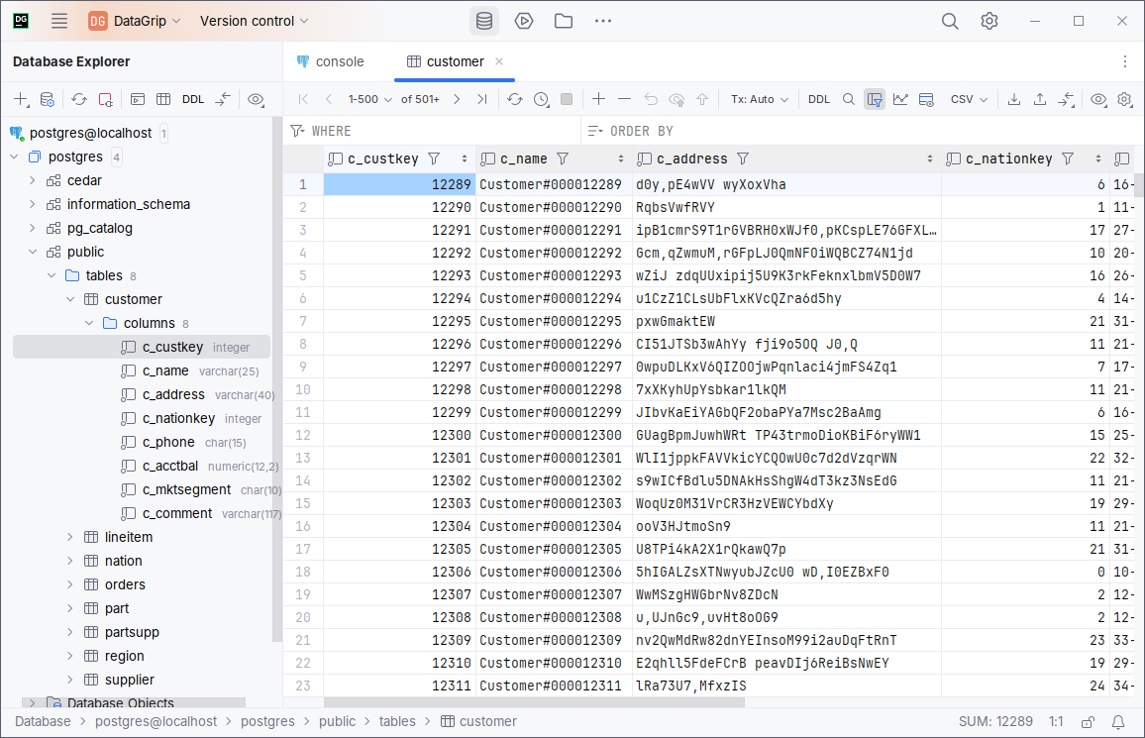
Task: Reload the customer table data
Action: click(x=515, y=99)
